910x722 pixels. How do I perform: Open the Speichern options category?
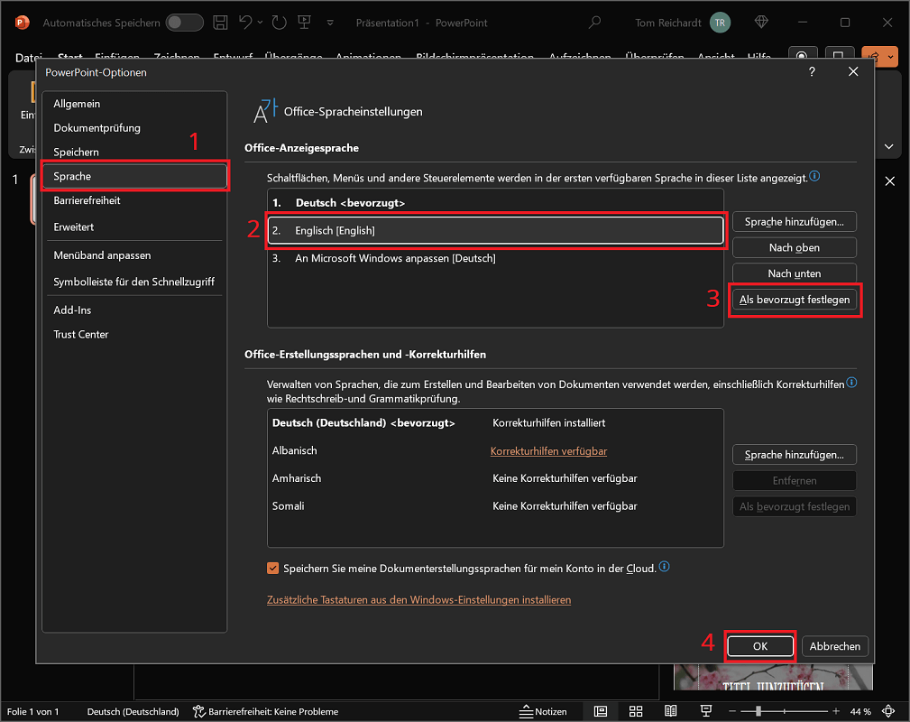coord(134,153)
